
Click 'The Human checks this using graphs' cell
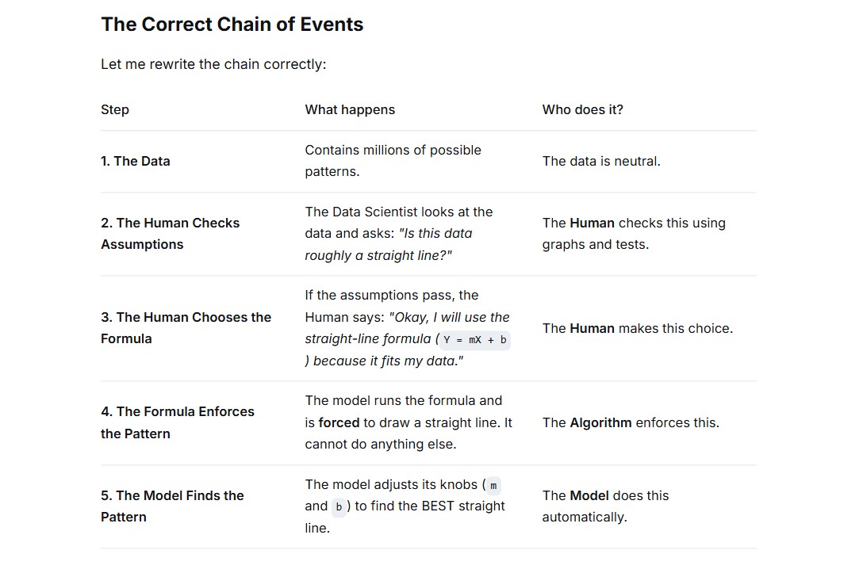pyautogui.click(x=634, y=234)
